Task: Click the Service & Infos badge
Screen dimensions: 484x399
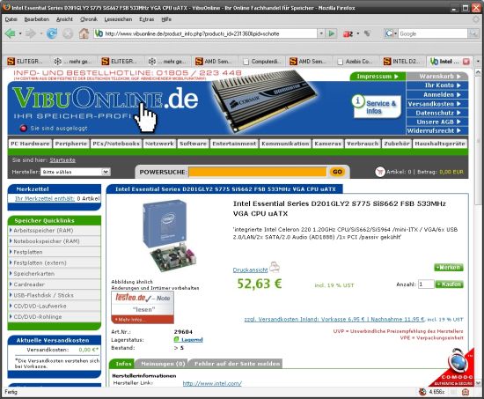Action: (x=377, y=107)
